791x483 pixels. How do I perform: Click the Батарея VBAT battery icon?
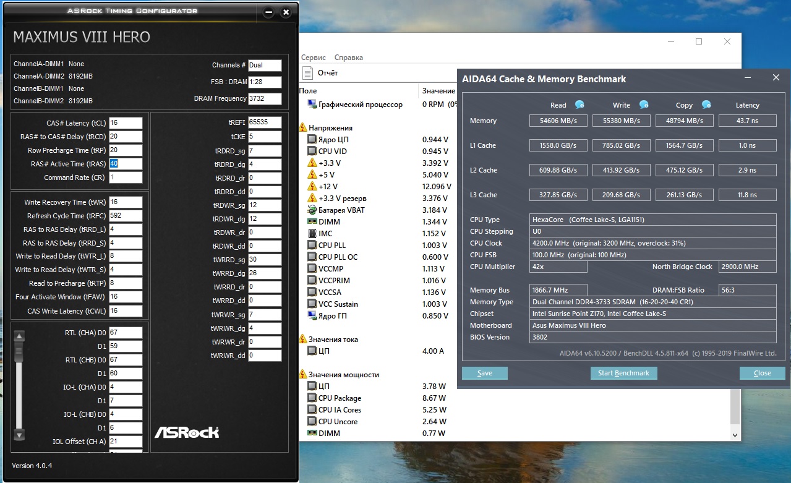pyautogui.click(x=312, y=210)
